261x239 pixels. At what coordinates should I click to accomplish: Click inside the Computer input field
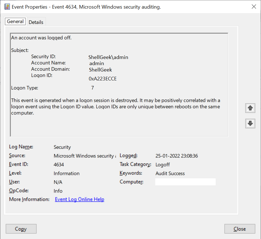pyautogui.click(x=185, y=182)
